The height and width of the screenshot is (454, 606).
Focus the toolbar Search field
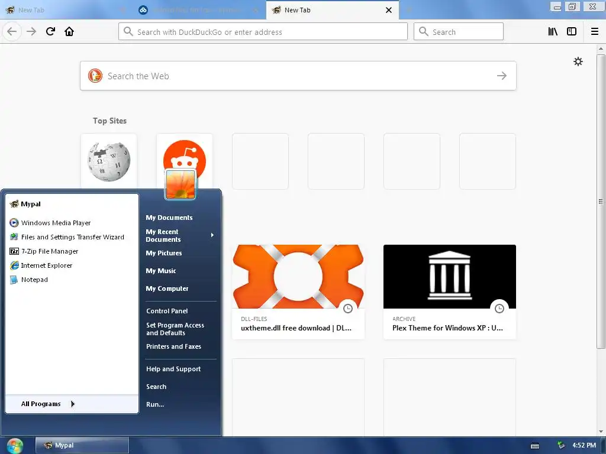coord(459,31)
